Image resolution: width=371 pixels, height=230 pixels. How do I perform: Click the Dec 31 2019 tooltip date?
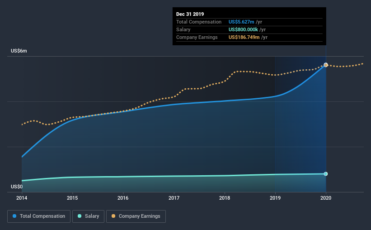(x=190, y=14)
